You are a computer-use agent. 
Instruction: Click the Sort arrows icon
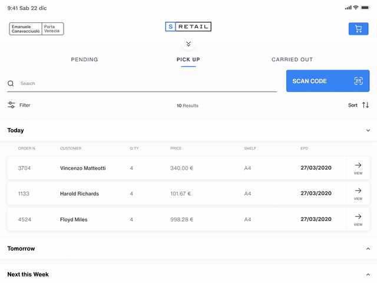coord(366,105)
